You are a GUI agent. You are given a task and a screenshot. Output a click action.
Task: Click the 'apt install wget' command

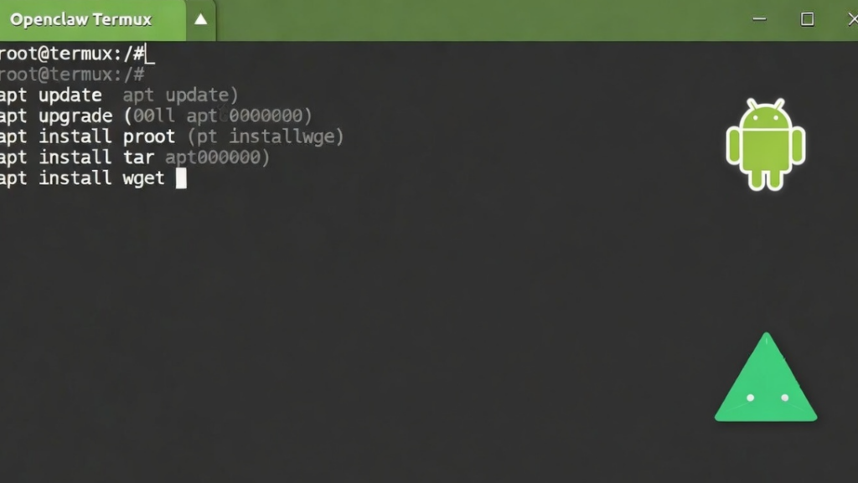pos(81,177)
